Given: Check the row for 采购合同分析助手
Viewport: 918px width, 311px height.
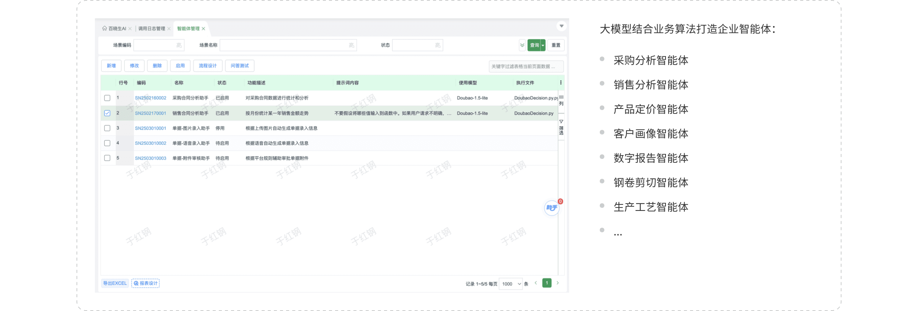Looking at the screenshot, I should click(x=107, y=98).
